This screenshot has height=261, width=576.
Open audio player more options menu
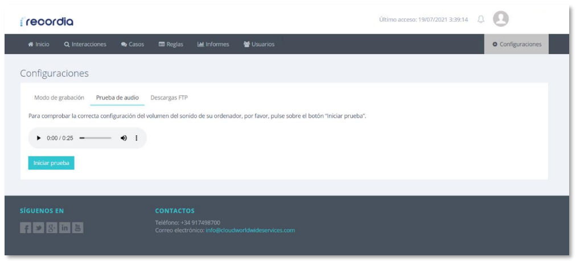click(x=137, y=138)
